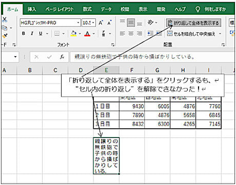
Task: Open merge and center dropdown arrow
Action: click(220, 34)
